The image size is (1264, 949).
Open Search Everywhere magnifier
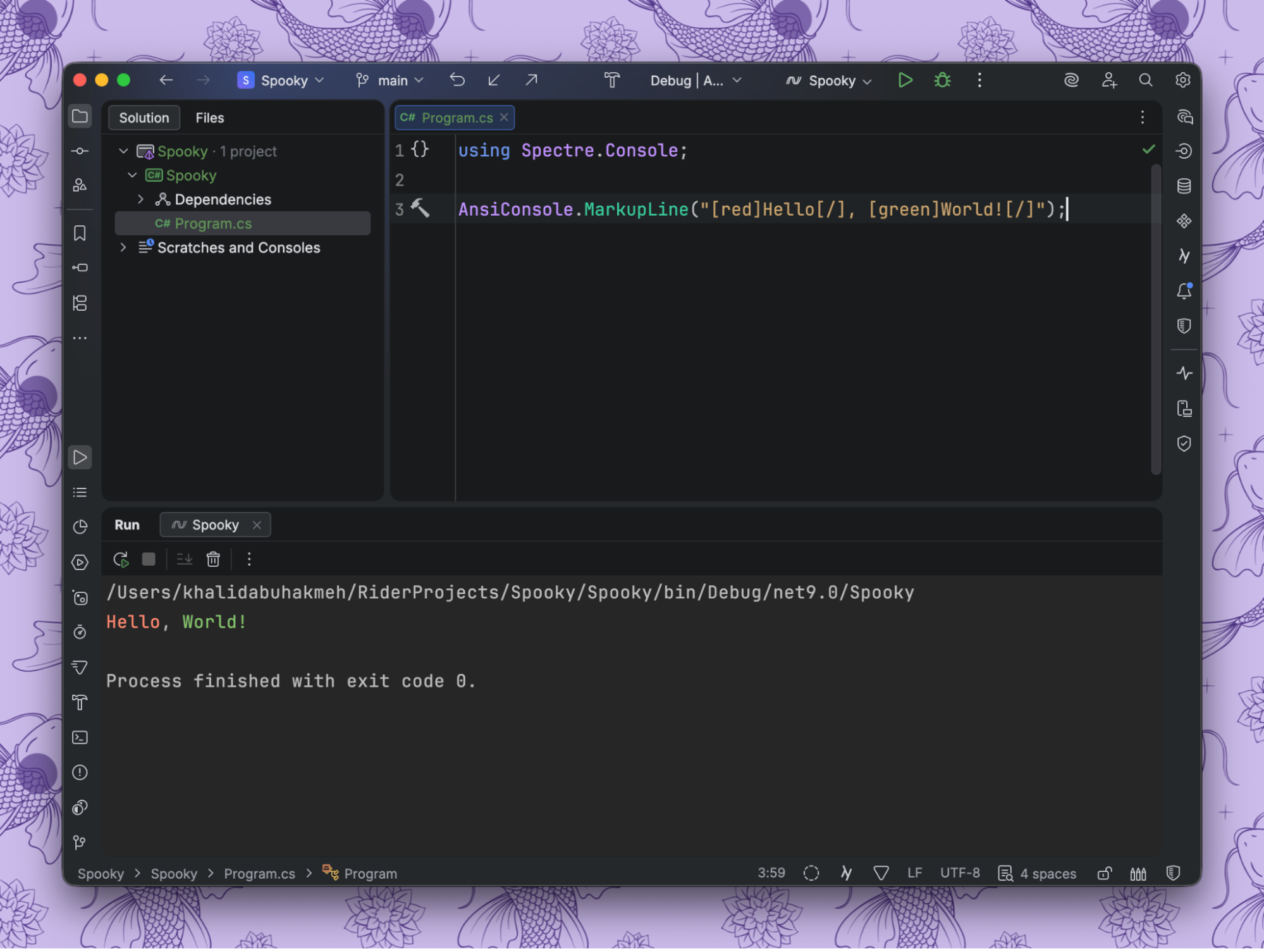(x=1145, y=80)
